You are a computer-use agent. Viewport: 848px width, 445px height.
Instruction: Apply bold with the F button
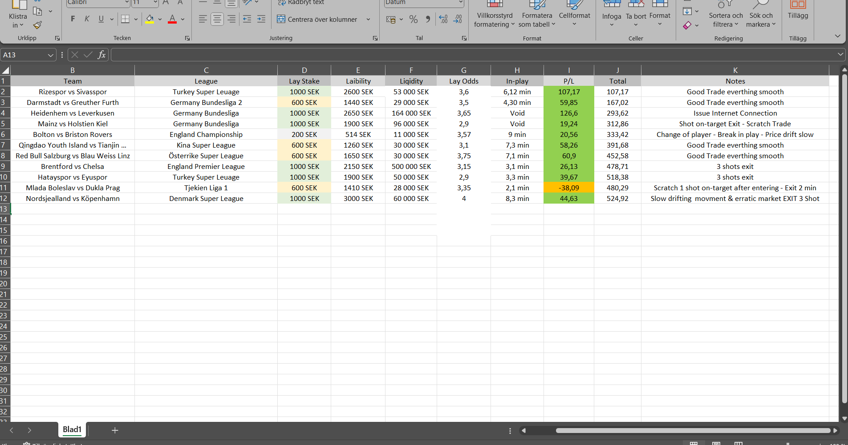[x=73, y=19]
